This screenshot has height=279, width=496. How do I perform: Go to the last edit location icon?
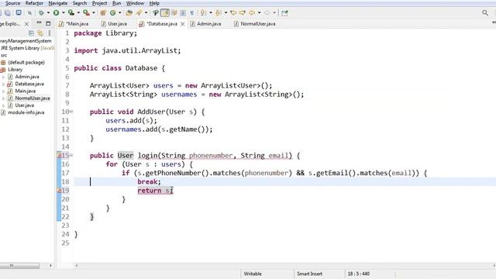(233, 13)
